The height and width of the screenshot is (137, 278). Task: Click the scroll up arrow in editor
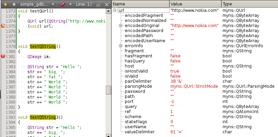coord(108,11)
